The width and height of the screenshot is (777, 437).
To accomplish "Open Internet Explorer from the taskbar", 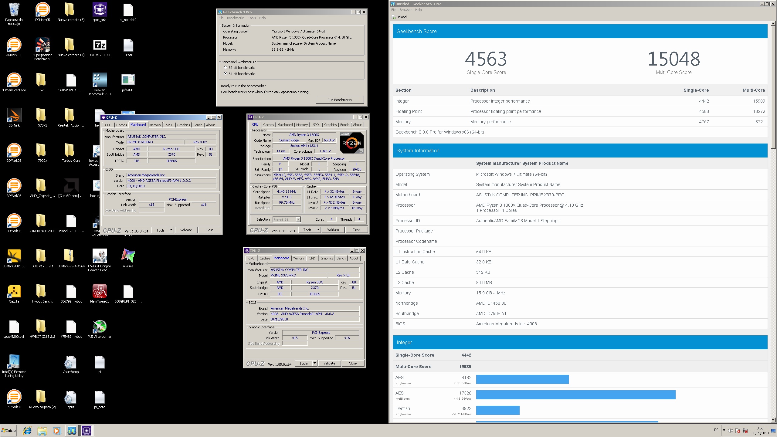I will 27,431.
